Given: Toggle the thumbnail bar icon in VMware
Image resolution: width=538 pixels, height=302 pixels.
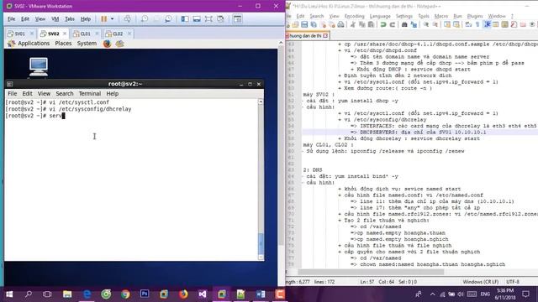Looking at the screenshot, I should [197, 18].
